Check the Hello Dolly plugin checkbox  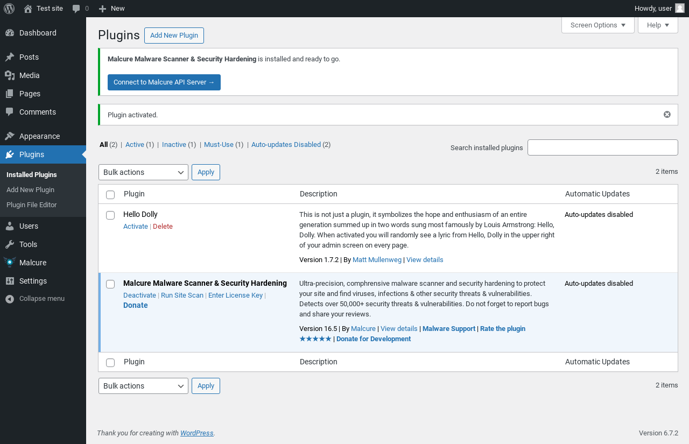(x=110, y=215)
